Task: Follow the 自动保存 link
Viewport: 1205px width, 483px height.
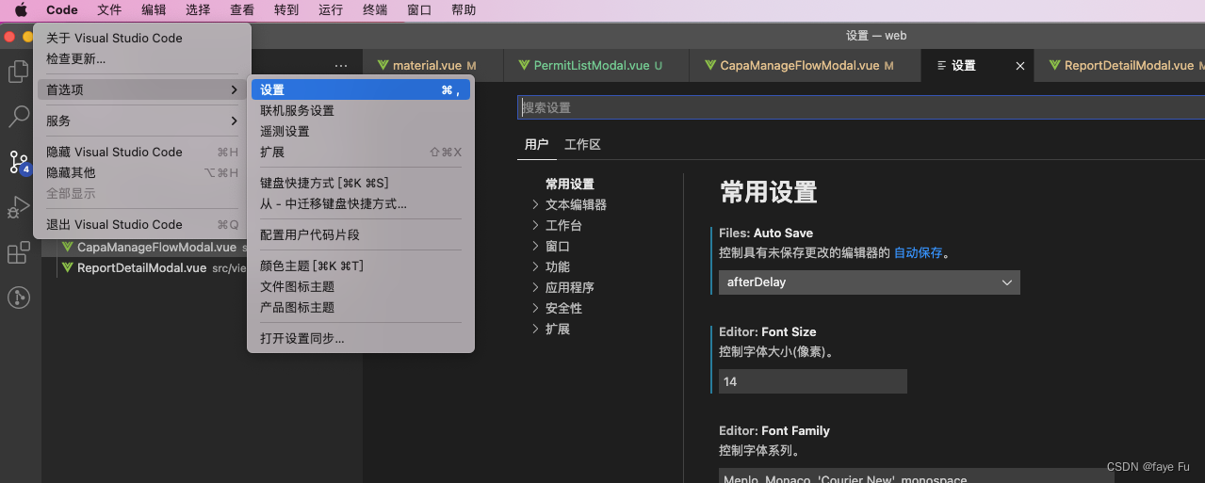Action: (x=918, y=253)
